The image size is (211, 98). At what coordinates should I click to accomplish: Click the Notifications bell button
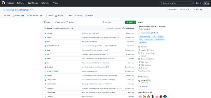(x=172, y=10)
